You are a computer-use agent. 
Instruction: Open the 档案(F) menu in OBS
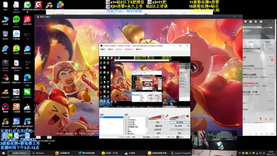click(103, 49)
